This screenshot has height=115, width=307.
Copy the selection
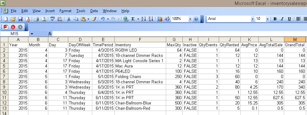point(76,19)
